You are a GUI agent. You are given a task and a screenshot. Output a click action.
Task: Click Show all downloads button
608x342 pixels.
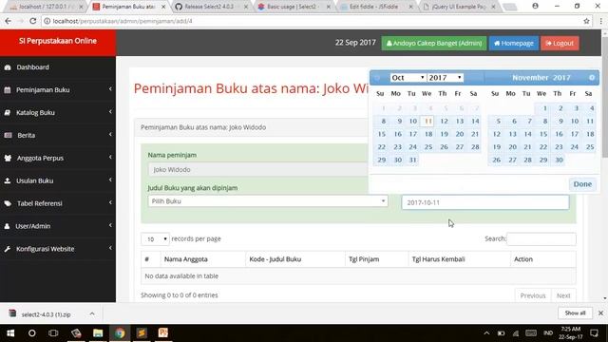pos(575,313)
